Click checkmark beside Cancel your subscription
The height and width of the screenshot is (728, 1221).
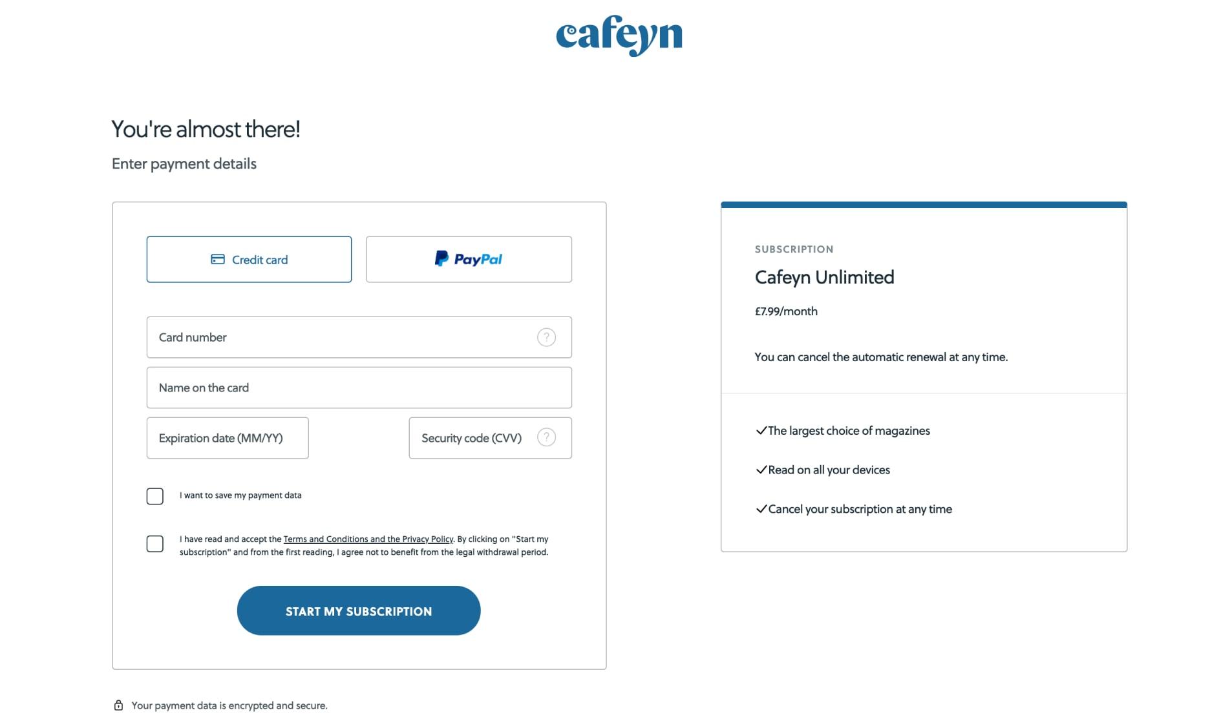point(761,509)
